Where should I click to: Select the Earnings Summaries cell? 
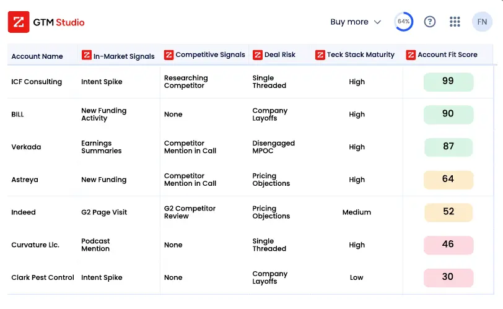[102, 147]
